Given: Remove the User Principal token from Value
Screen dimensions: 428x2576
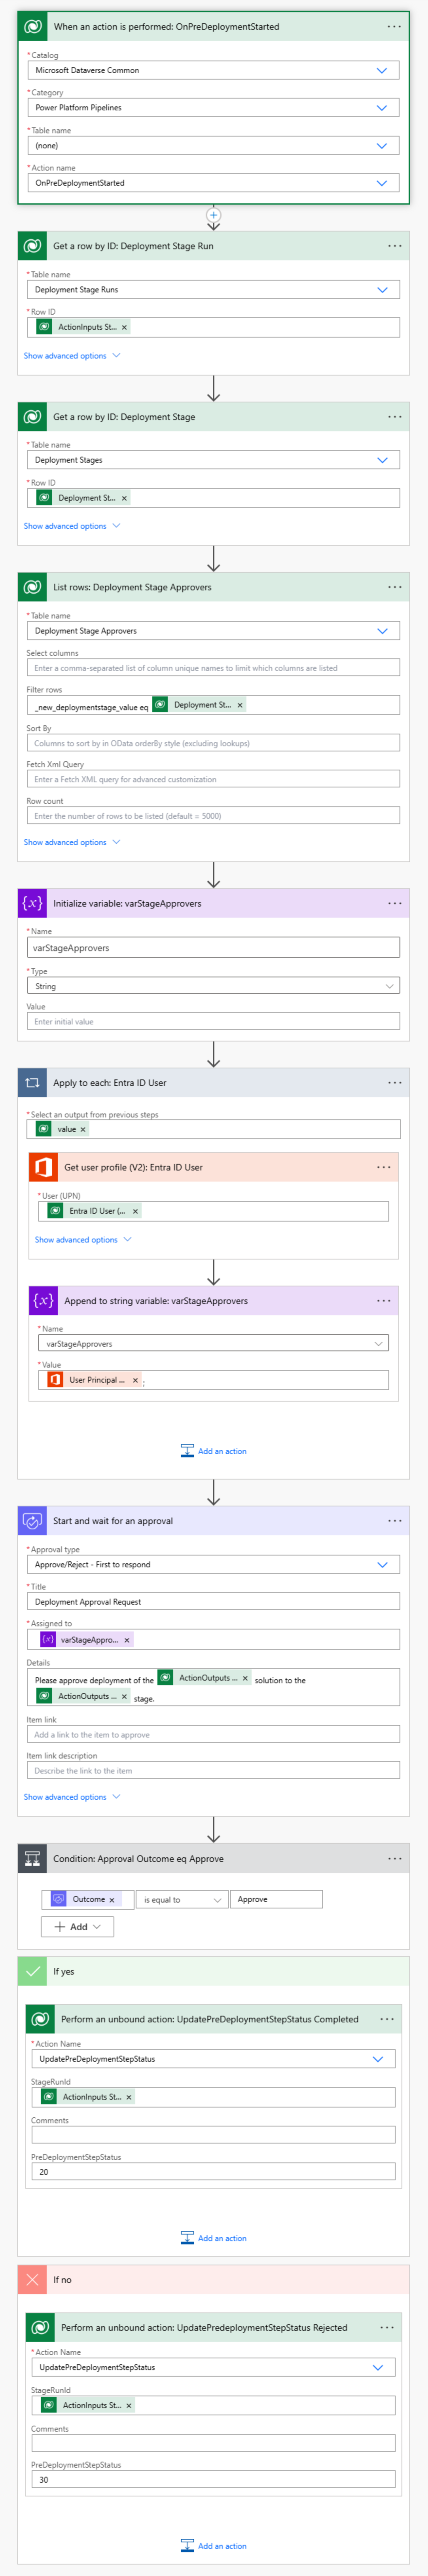Looking at the screenshot, I should click(x=135, y=1380).
